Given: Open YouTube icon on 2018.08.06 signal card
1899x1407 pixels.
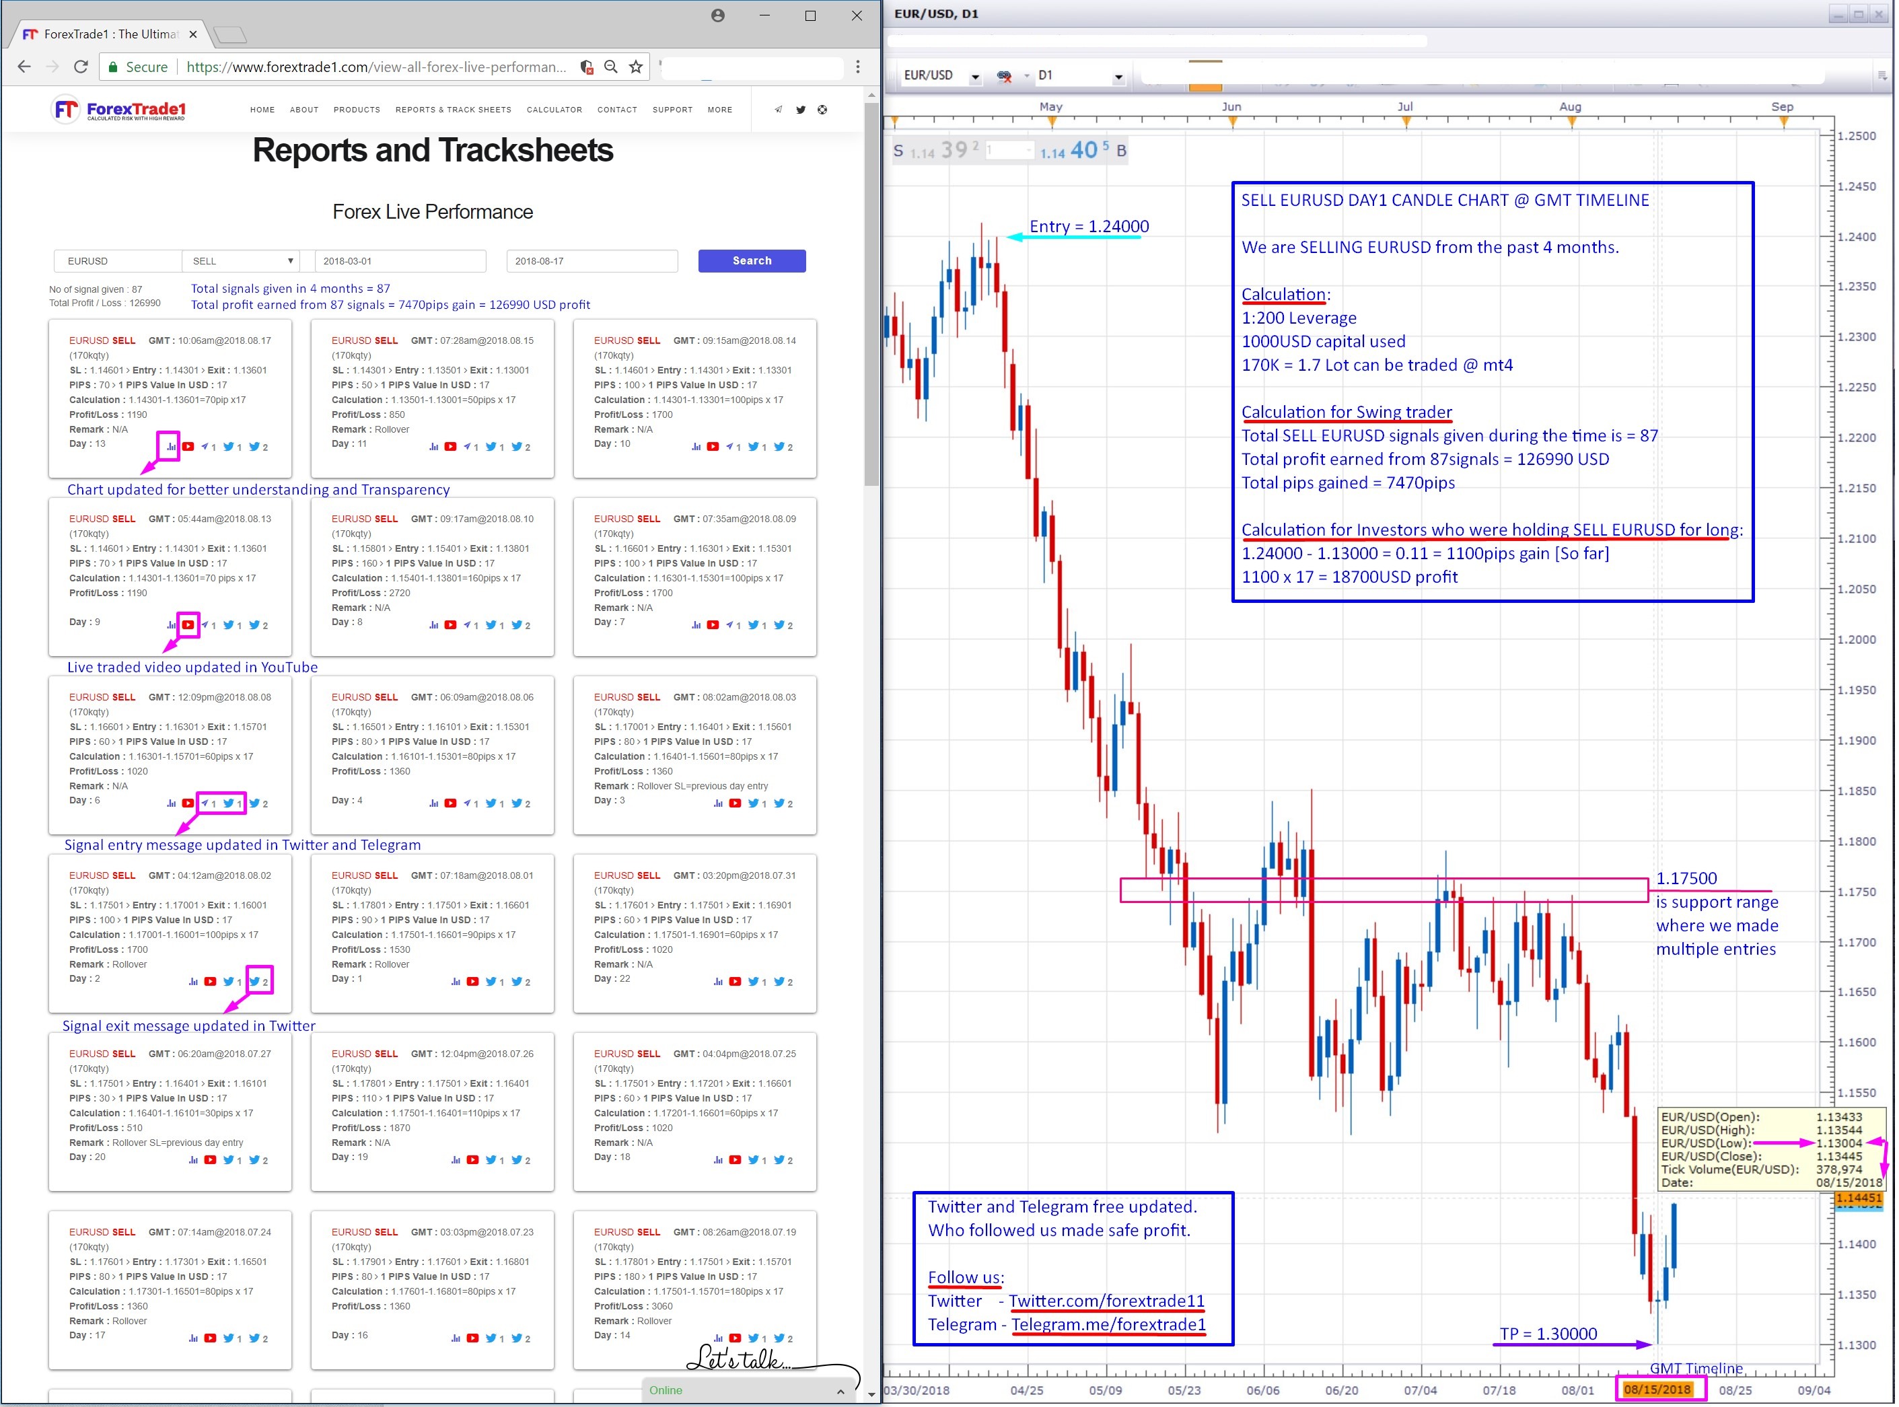Looking at the screenshot, I should pos(452,804).
